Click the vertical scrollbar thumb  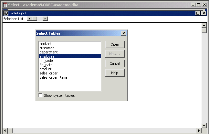click(x=204, y=30)
